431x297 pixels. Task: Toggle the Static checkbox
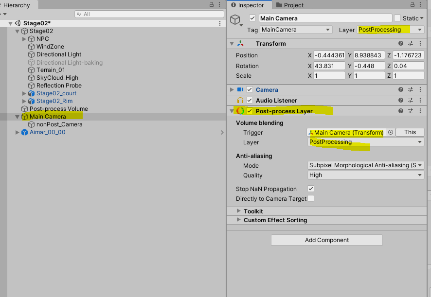coord(397,18)
